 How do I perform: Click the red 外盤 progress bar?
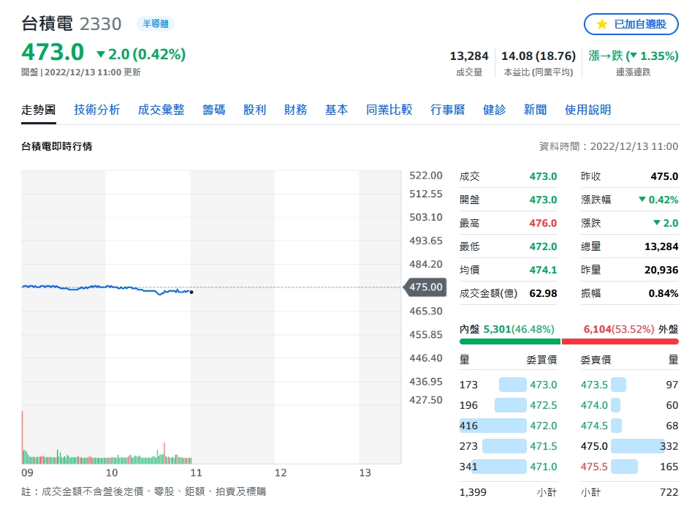620,341
